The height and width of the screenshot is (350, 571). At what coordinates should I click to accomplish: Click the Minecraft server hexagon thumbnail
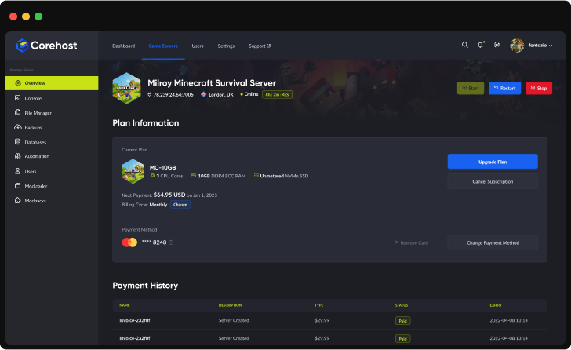(x=126, y=88)
